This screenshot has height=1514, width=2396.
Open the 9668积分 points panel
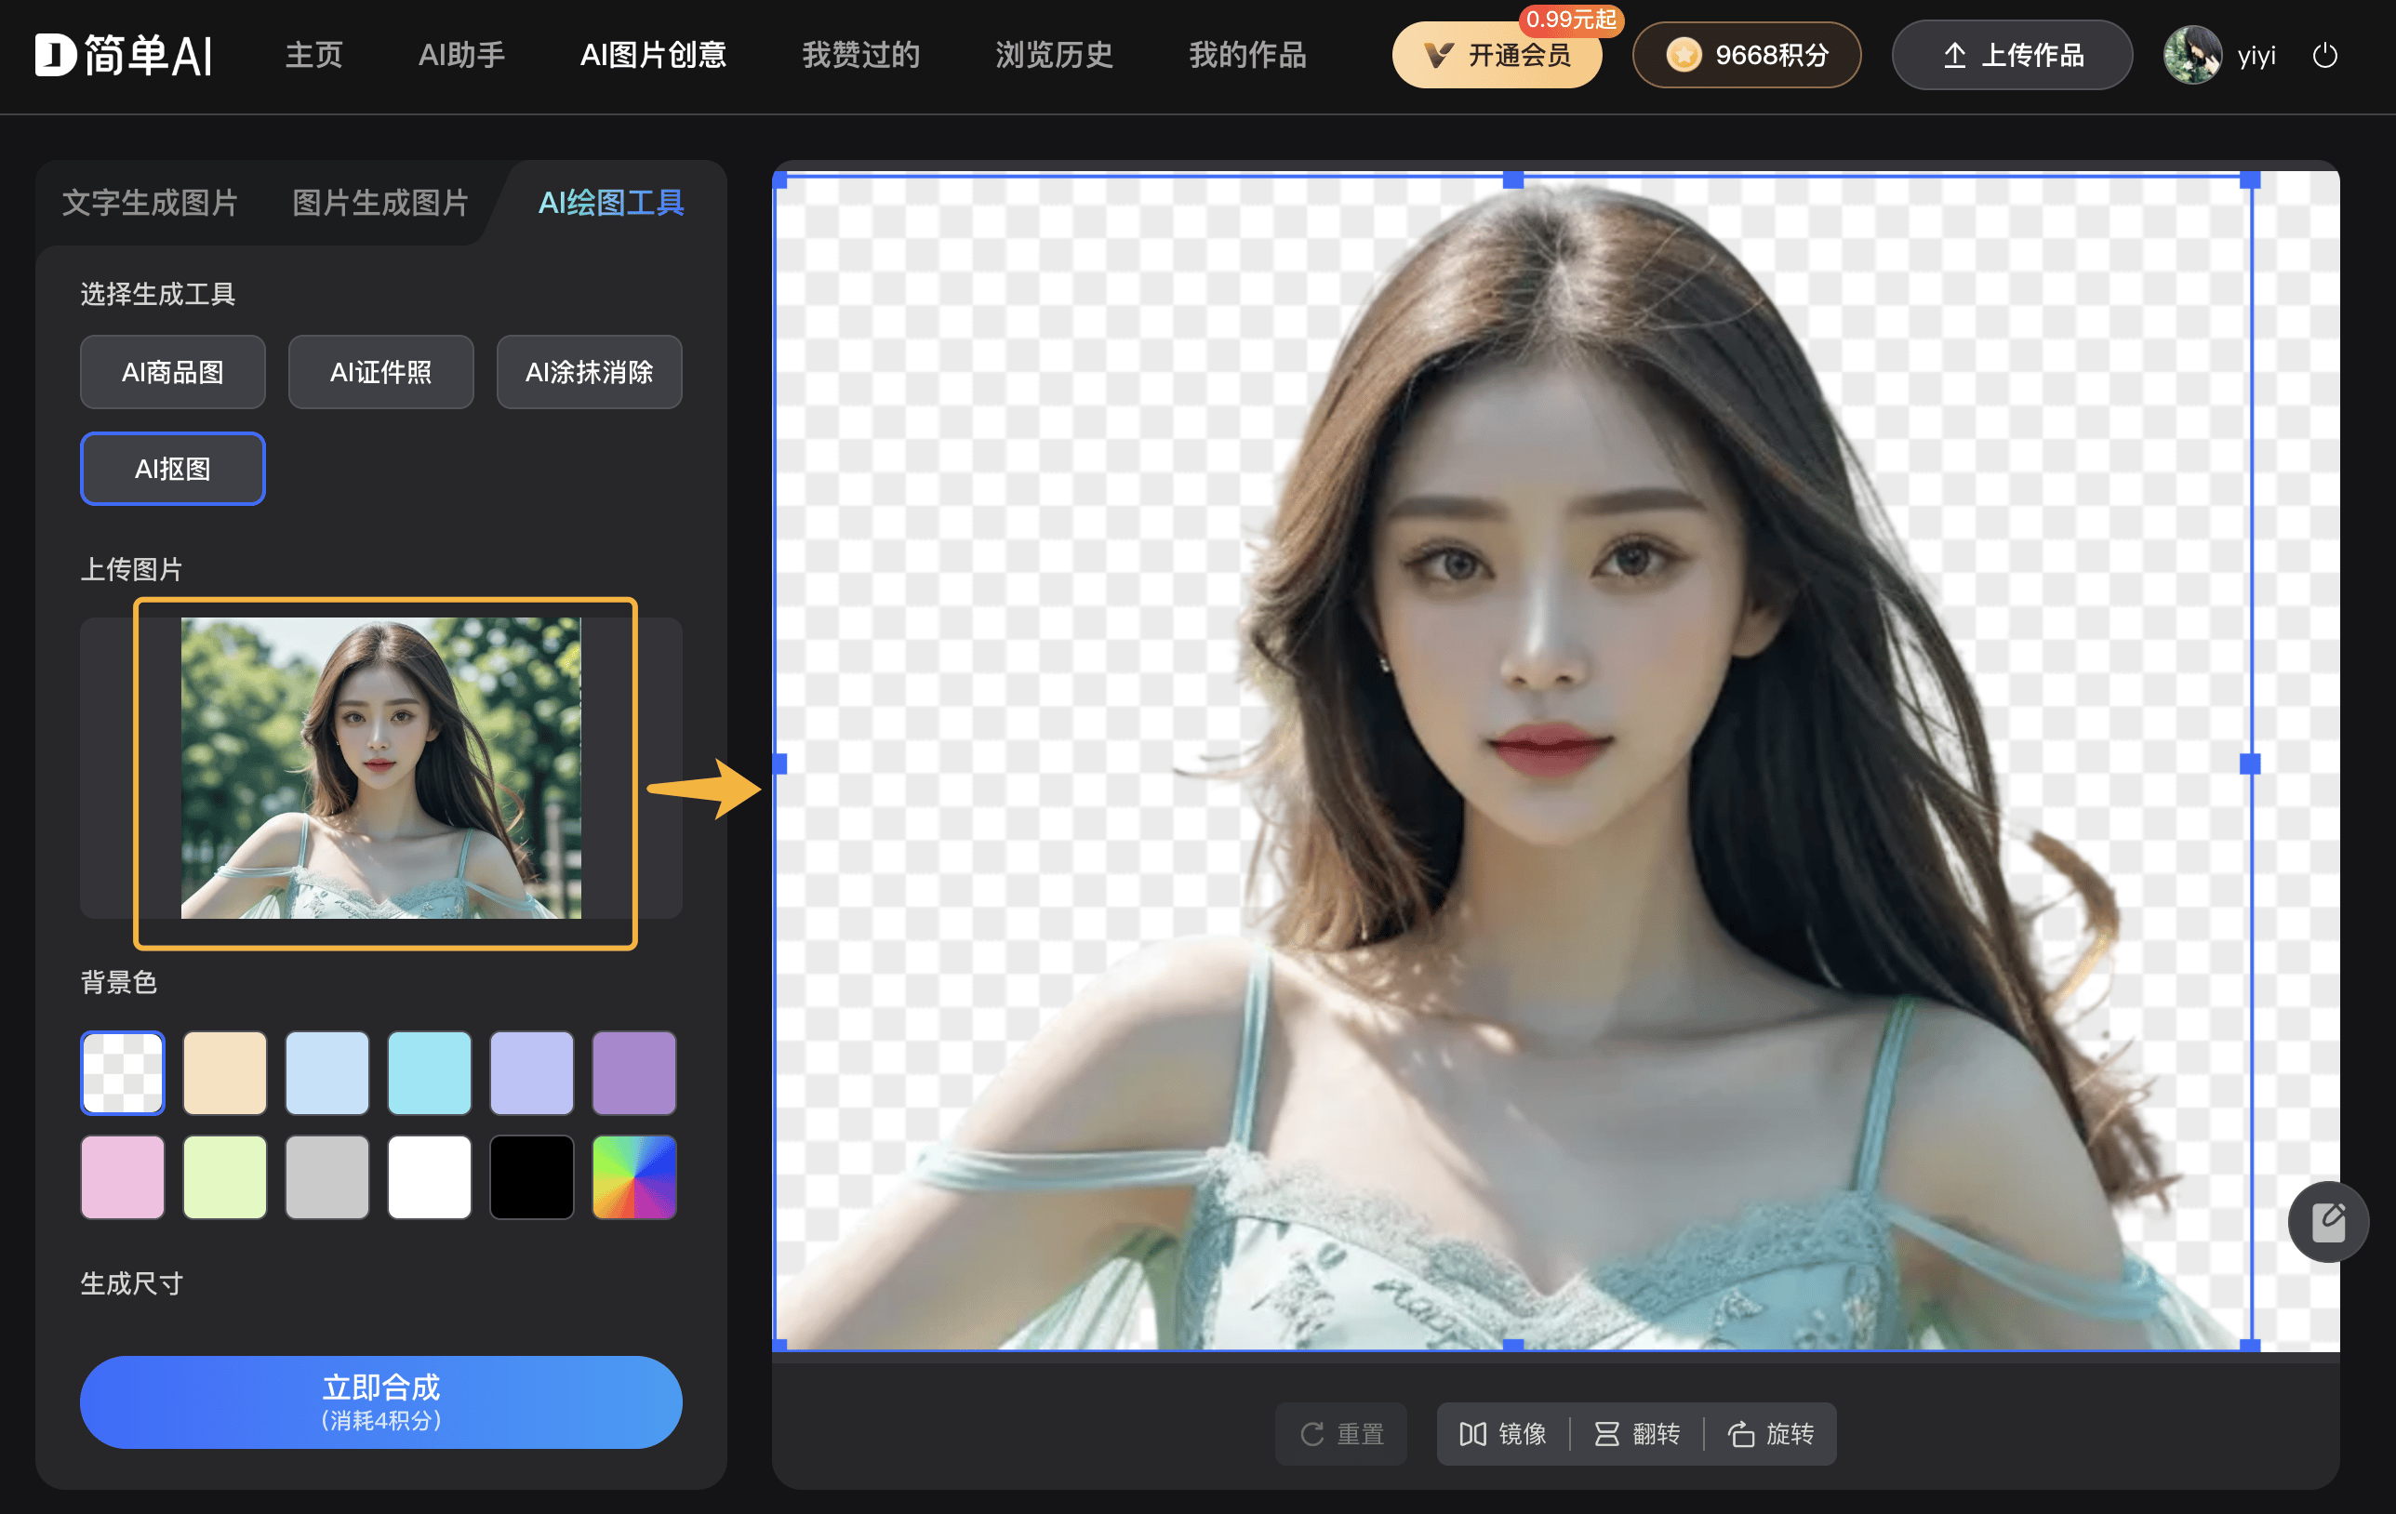pyautogui.click(x=1745, y=55)
